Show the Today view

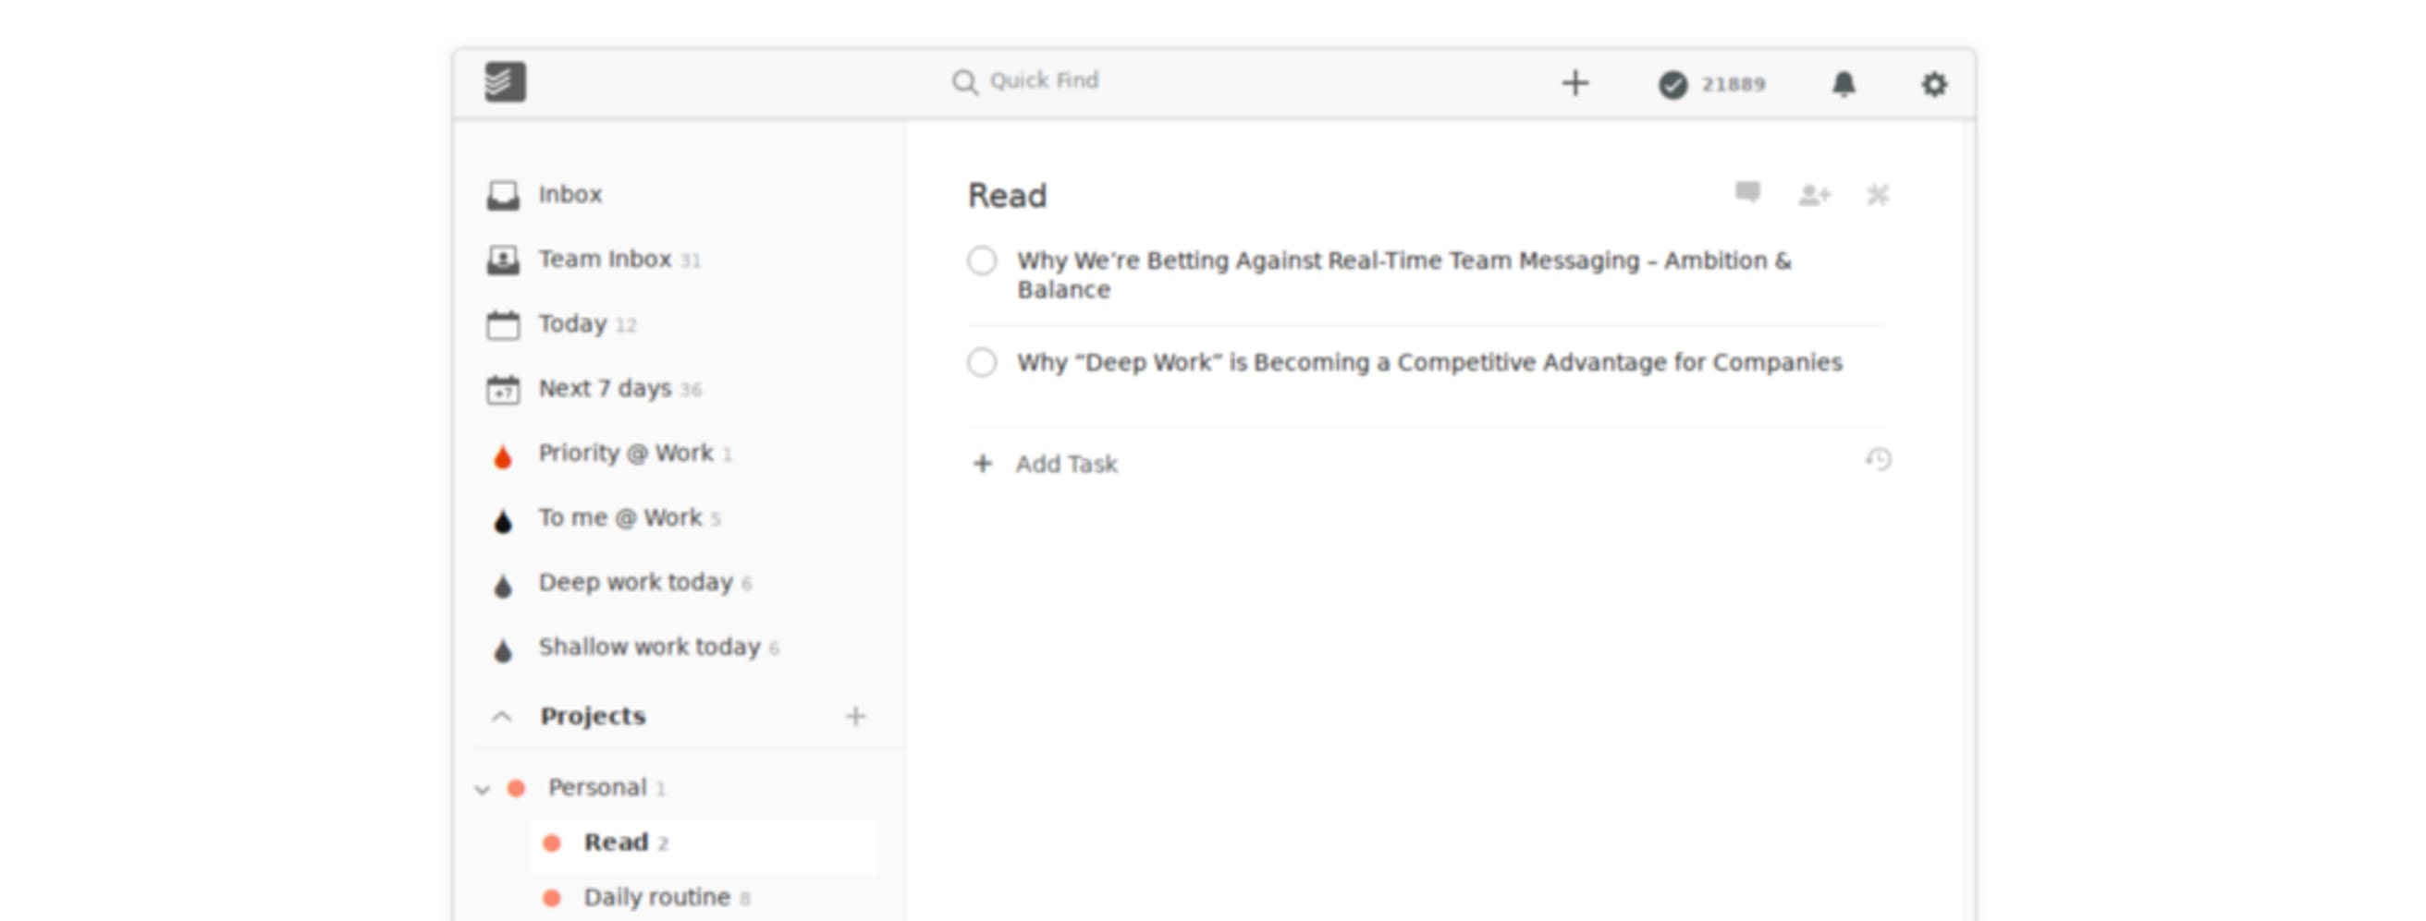click(572, 323)
